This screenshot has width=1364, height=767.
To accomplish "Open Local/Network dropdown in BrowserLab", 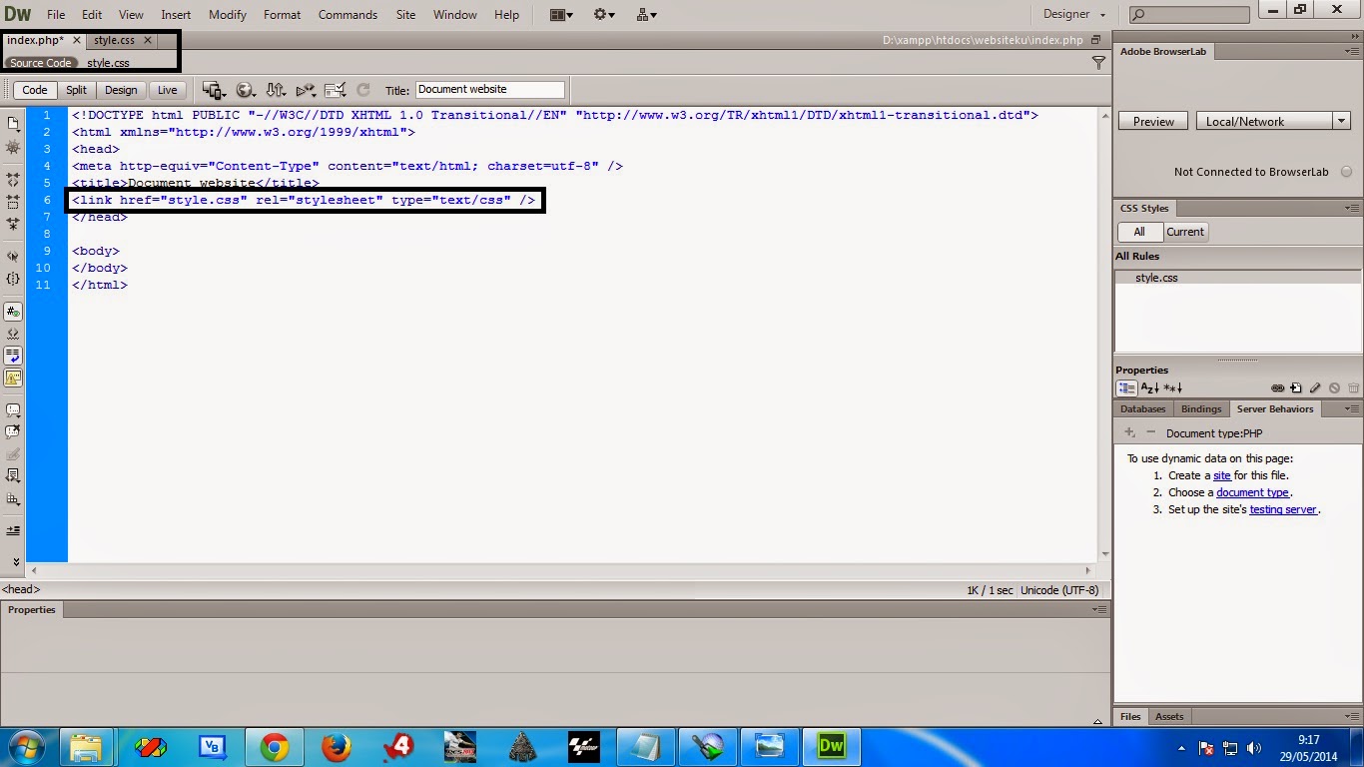I will 1274,121.
